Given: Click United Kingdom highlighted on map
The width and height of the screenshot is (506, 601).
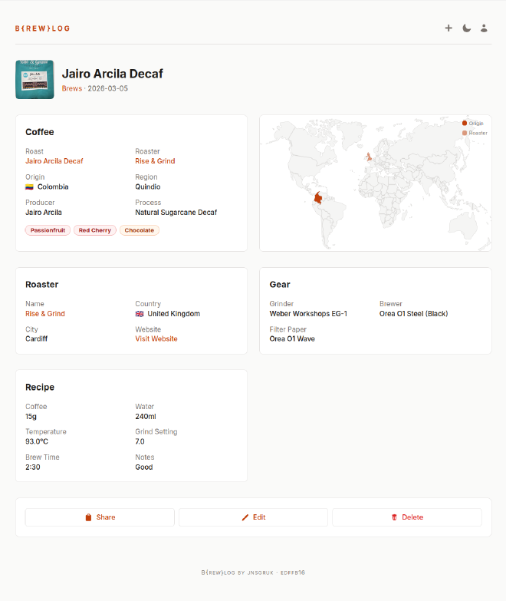Looking at the screenshot, I should coord(370,157).
